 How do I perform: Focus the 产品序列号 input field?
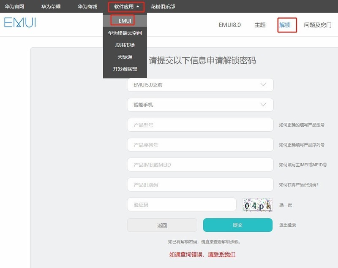point(200,145)
